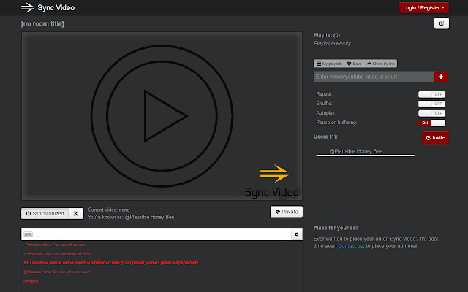468x292 pixels.
Task: Click the chat message input field
Action: [x=156, y=234]
